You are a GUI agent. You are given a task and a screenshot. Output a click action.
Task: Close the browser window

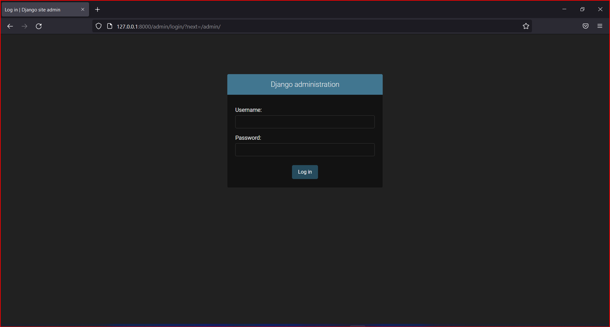[x=600, y=9]
